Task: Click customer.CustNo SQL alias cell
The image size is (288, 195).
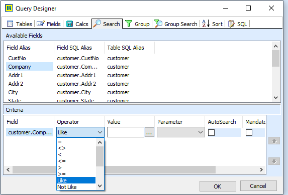Action: [78, 58]
